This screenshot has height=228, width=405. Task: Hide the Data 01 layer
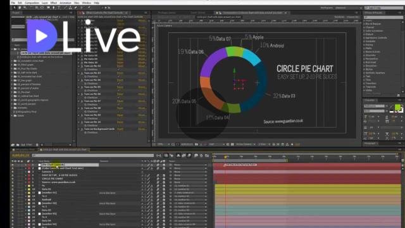click(x=13, y=189)
